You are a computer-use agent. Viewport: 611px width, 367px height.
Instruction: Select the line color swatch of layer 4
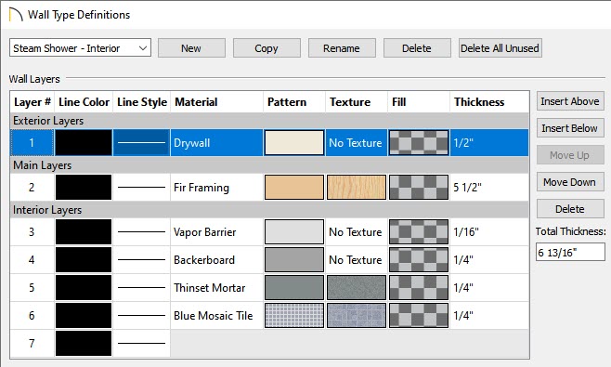pos(84,260)
